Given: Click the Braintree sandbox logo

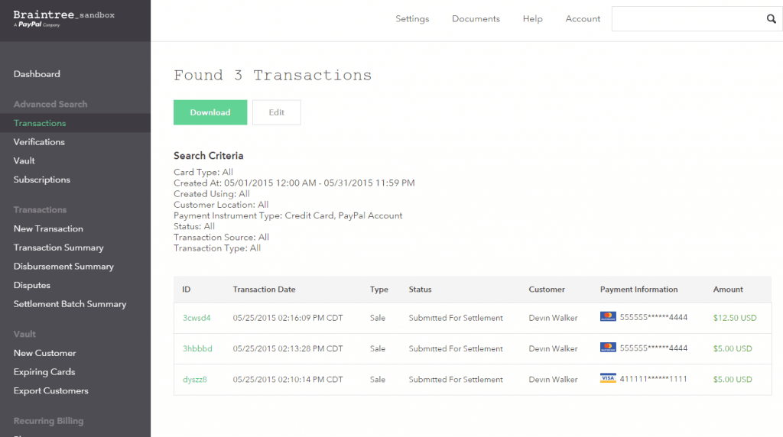Looking at the screenshot, I should pos(64,18).
